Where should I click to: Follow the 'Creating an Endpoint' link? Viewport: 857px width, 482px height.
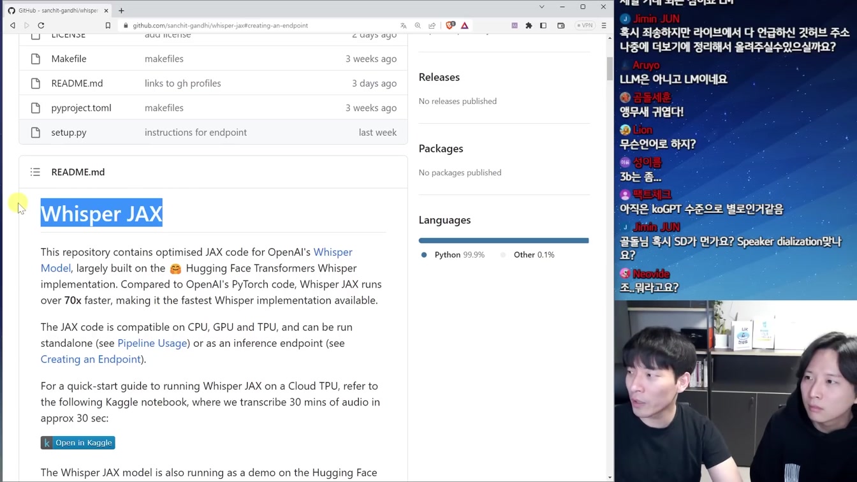91,359
